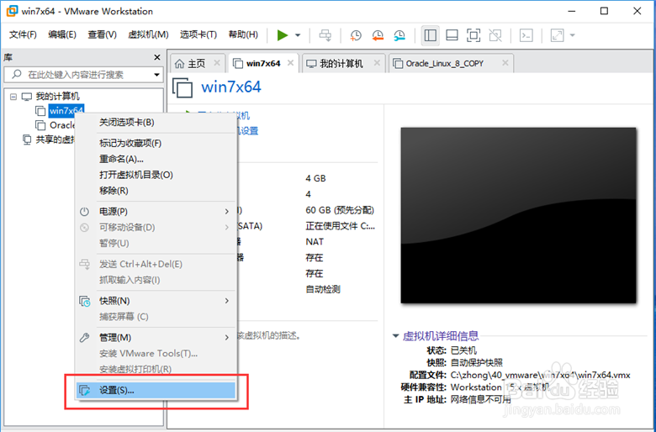Open the library search dropdown arrow
The width and height of the screenshot is (656, 432).
click(157, 76)
